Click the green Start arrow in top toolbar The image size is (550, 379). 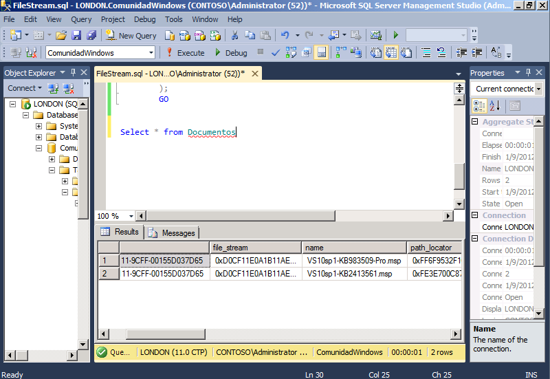point(396,35)
